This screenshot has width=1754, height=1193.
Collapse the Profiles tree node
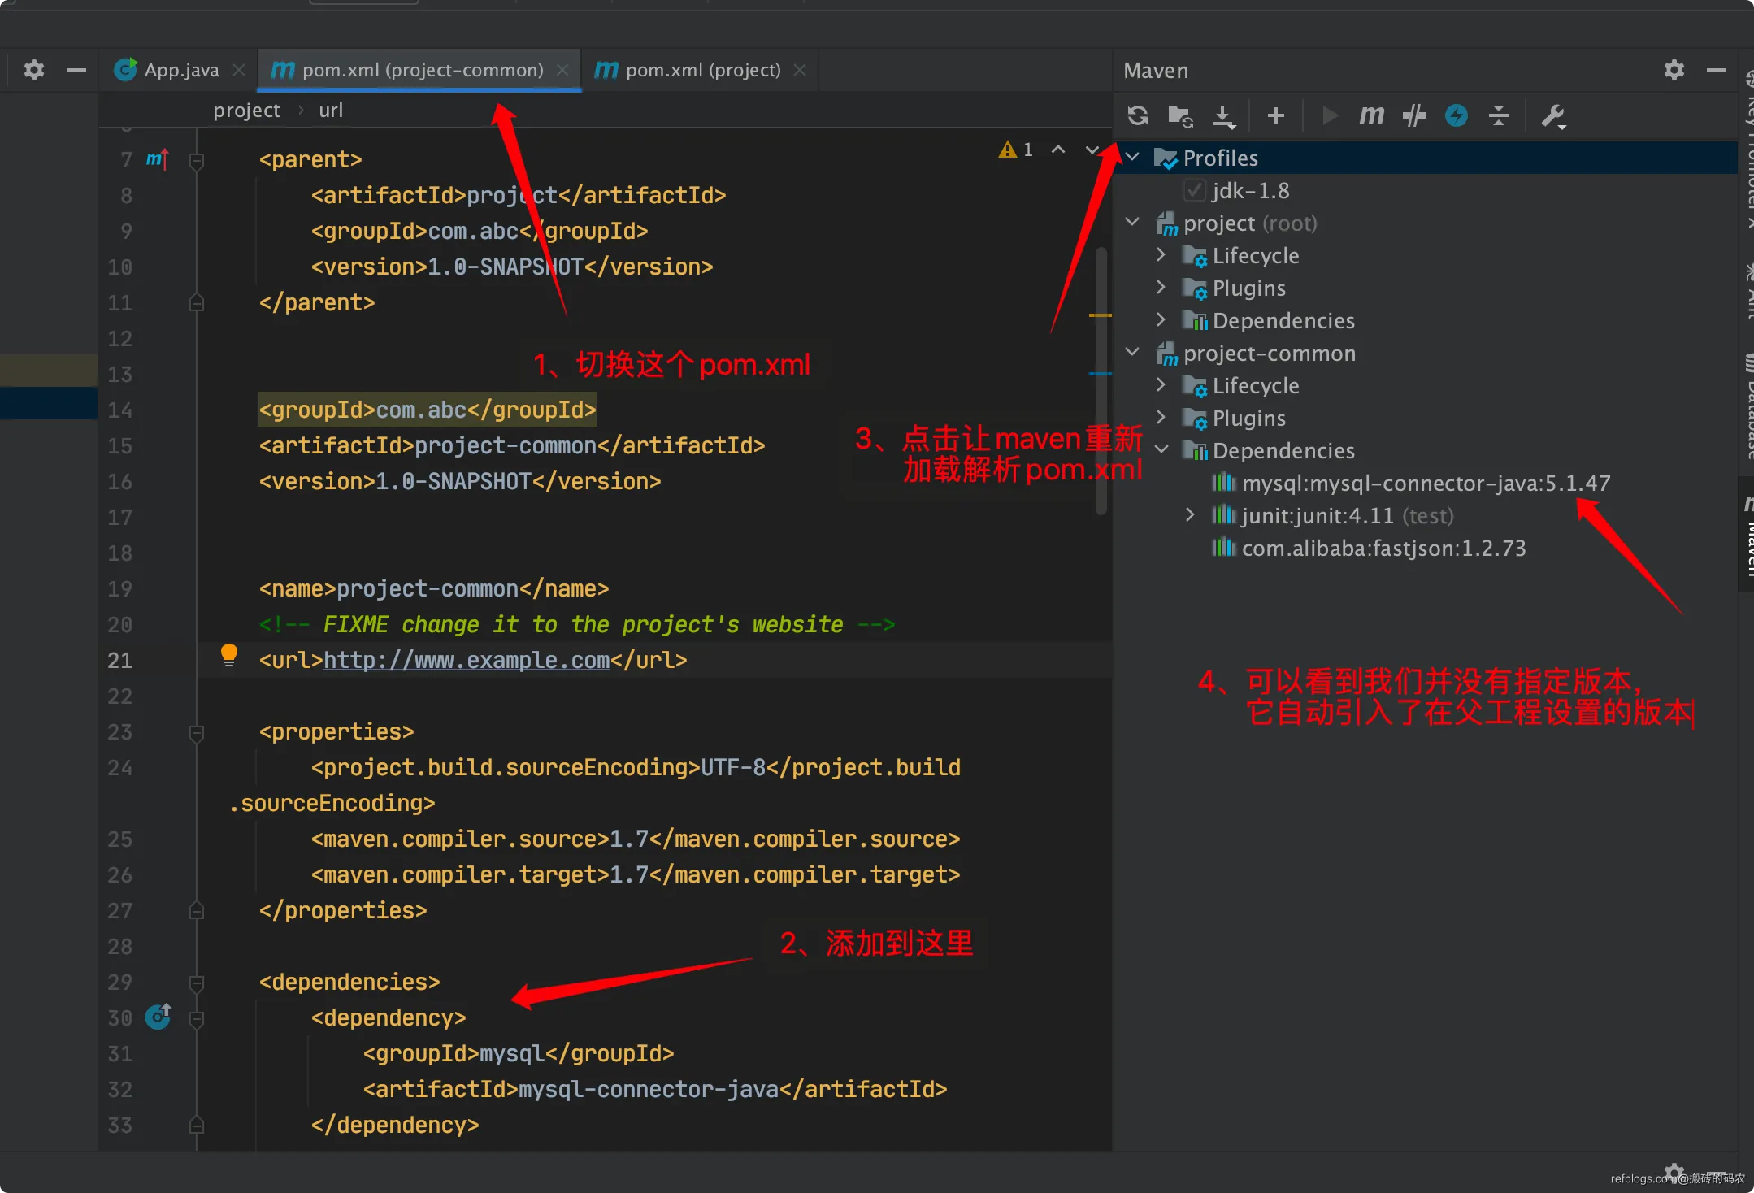tap(1132, 157)
